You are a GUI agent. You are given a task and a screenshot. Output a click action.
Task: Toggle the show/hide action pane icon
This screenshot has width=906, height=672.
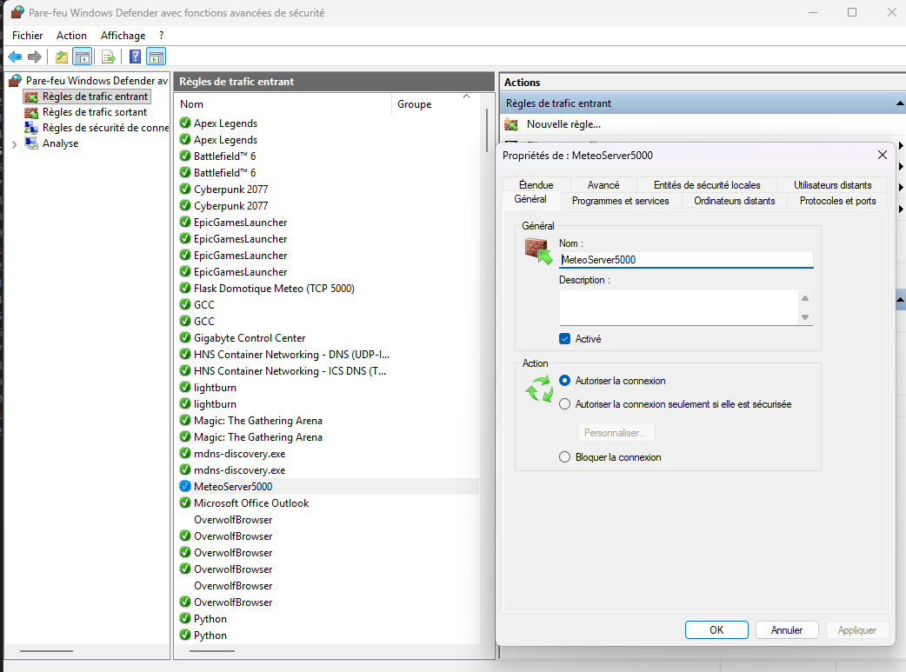click(157, 56)
